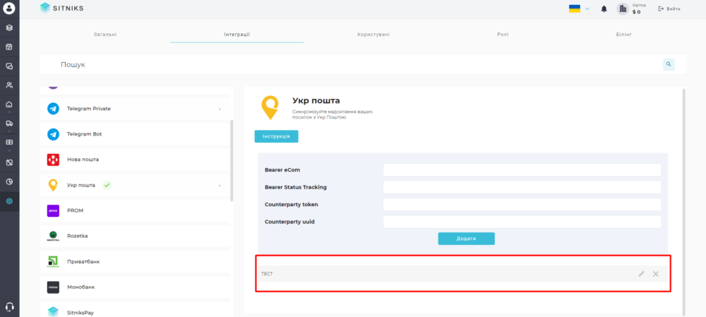
Task: Click the Bearer eCom input field
Action: [522, 169]
